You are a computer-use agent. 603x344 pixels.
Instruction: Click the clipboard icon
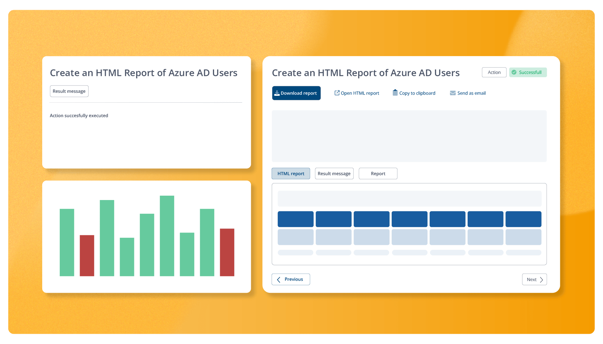395,92
